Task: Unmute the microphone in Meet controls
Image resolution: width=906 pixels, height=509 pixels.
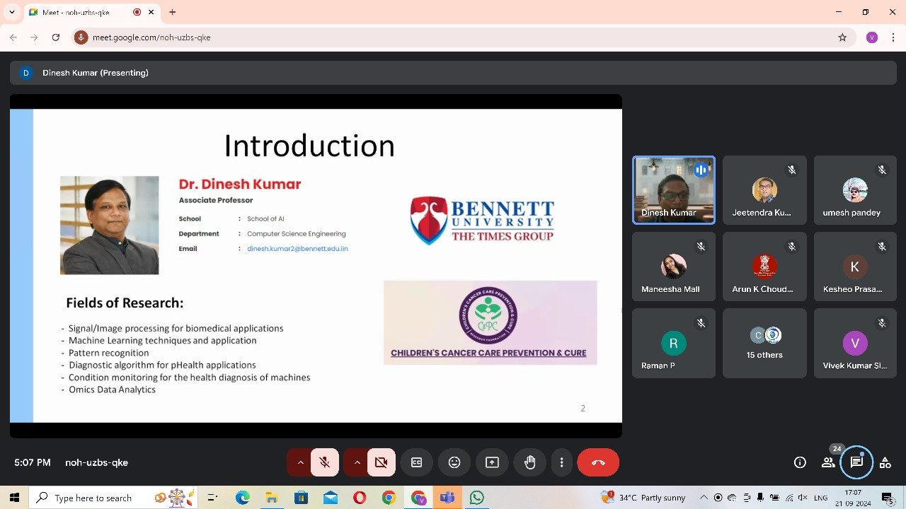Action: (325, 462)
